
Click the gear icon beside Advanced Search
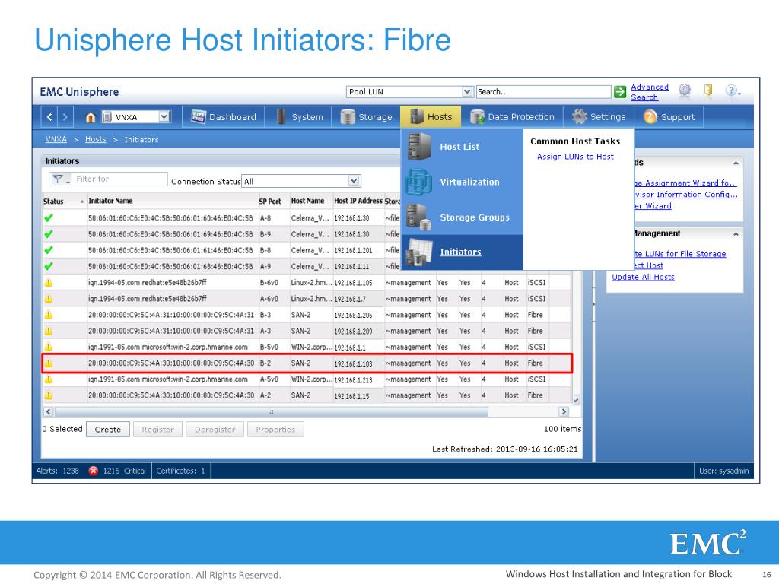pos(685,90)
